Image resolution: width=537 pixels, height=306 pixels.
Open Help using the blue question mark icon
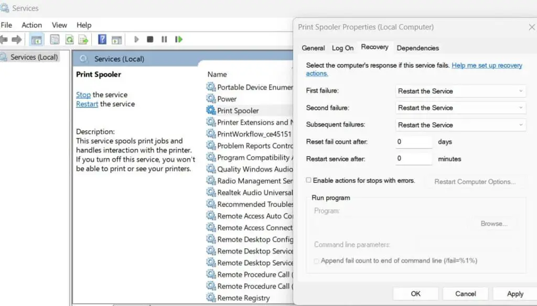[x=103, y=39]
